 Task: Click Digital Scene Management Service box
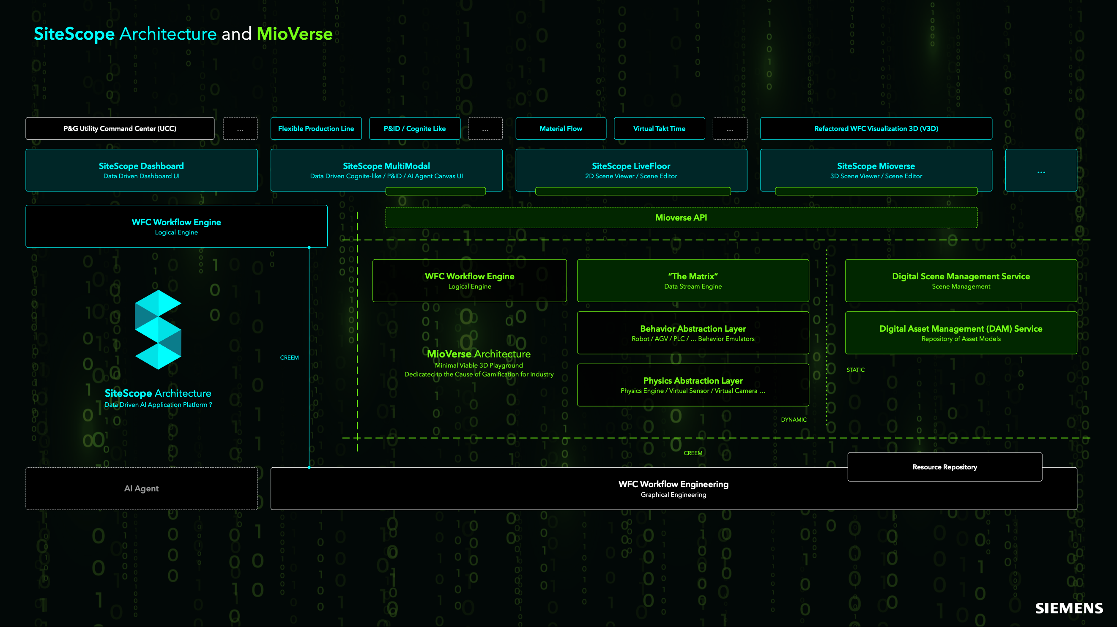(x=961, y=281)
